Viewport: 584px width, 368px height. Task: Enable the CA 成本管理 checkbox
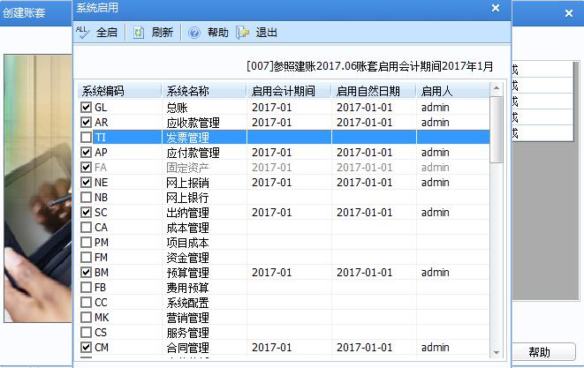[86, 228]
